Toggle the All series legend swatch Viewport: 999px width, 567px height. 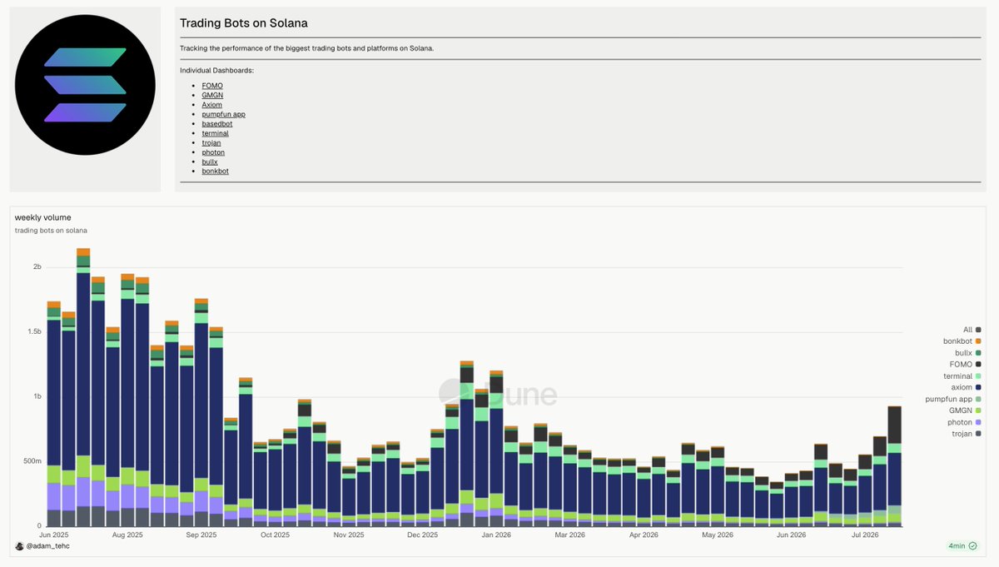[978, 330]
